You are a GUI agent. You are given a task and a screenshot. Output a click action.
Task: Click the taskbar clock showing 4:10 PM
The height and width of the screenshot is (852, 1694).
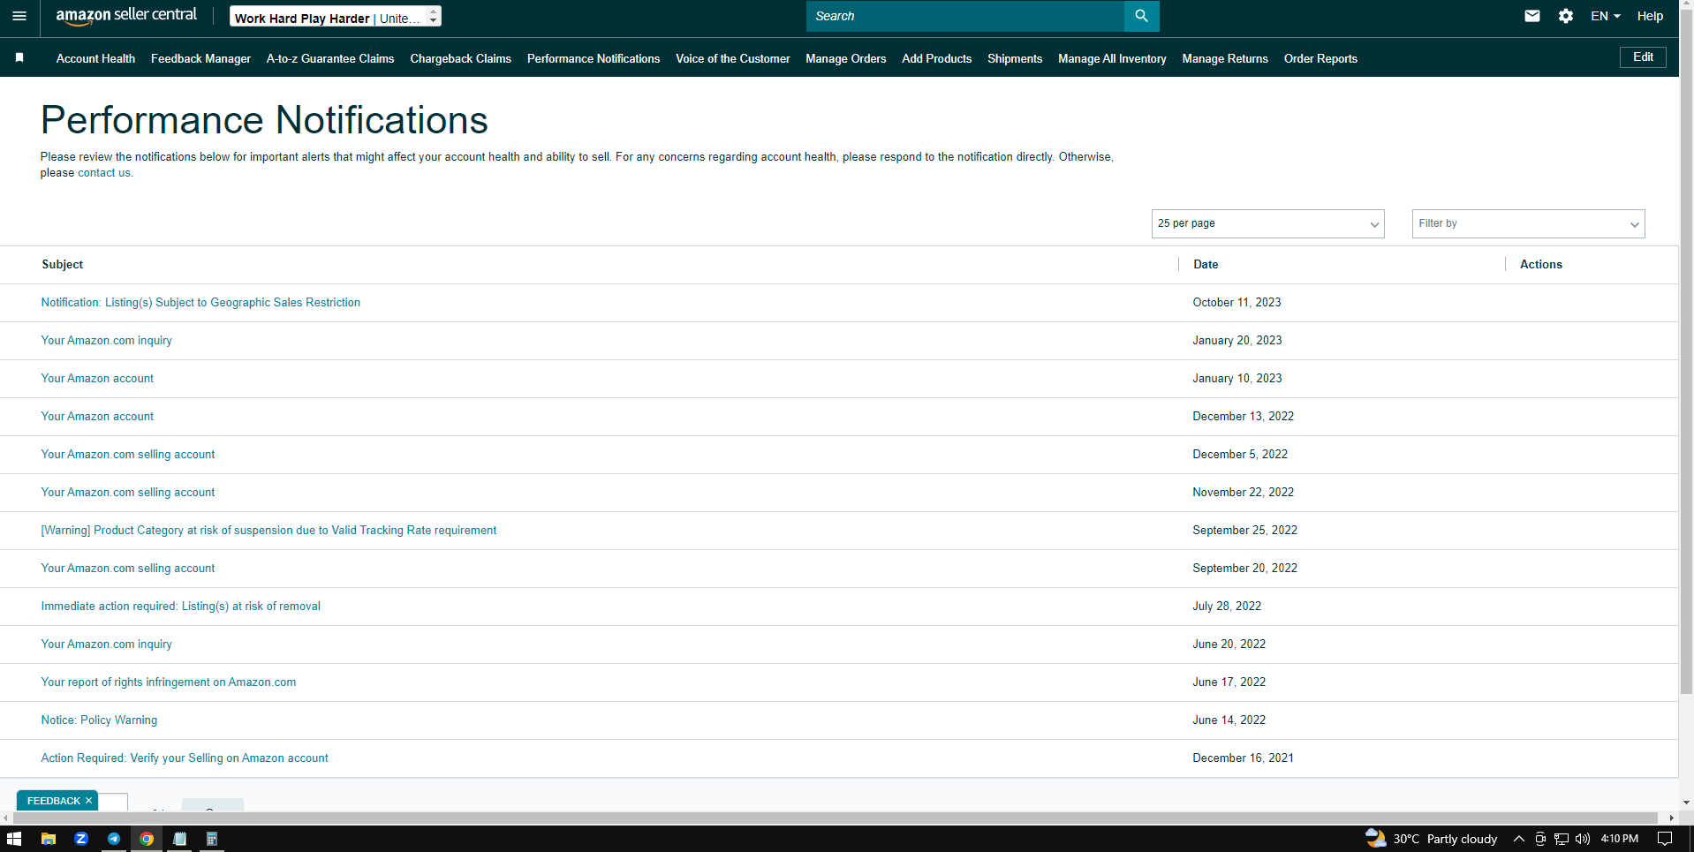tap(1619, 839)
